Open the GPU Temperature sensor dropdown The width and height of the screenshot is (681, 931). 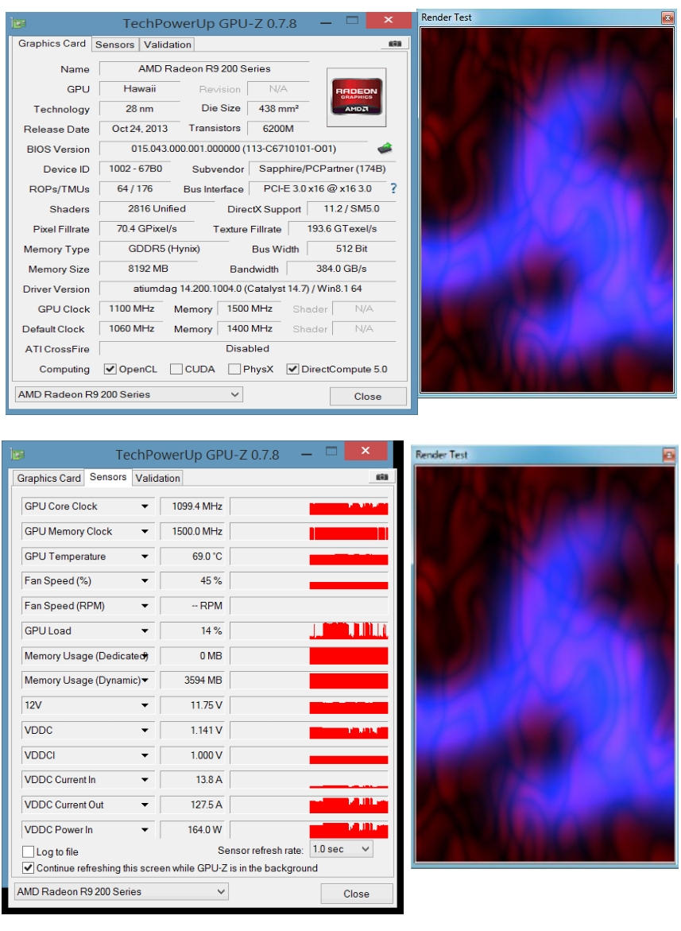(145, 557)
